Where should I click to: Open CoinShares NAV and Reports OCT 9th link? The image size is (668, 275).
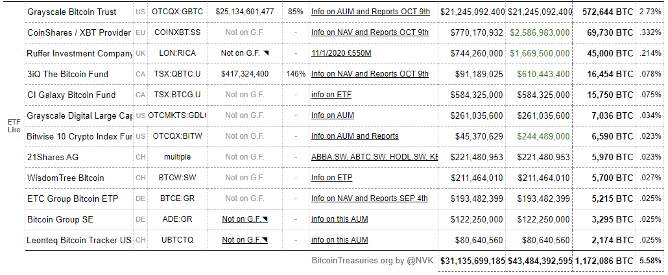tap(370, 32)
